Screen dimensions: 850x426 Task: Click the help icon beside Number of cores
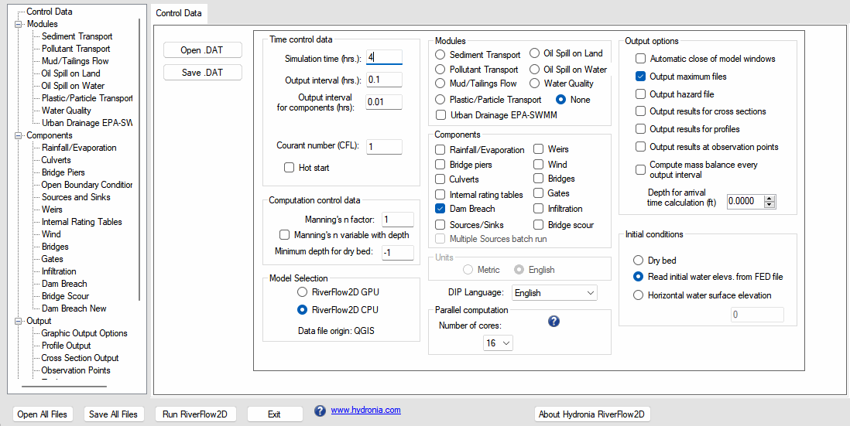pyautogui.click(x=554, y=321)
